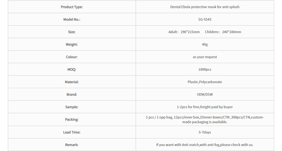
Task: Select the Material label cell
Action: [72, 82]
